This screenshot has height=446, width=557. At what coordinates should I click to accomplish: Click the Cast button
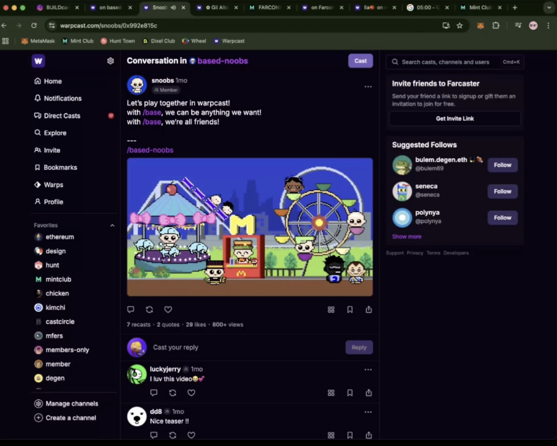[360, 61]
